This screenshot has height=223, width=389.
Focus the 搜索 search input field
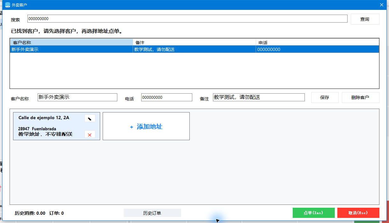[x=187, y=19]
